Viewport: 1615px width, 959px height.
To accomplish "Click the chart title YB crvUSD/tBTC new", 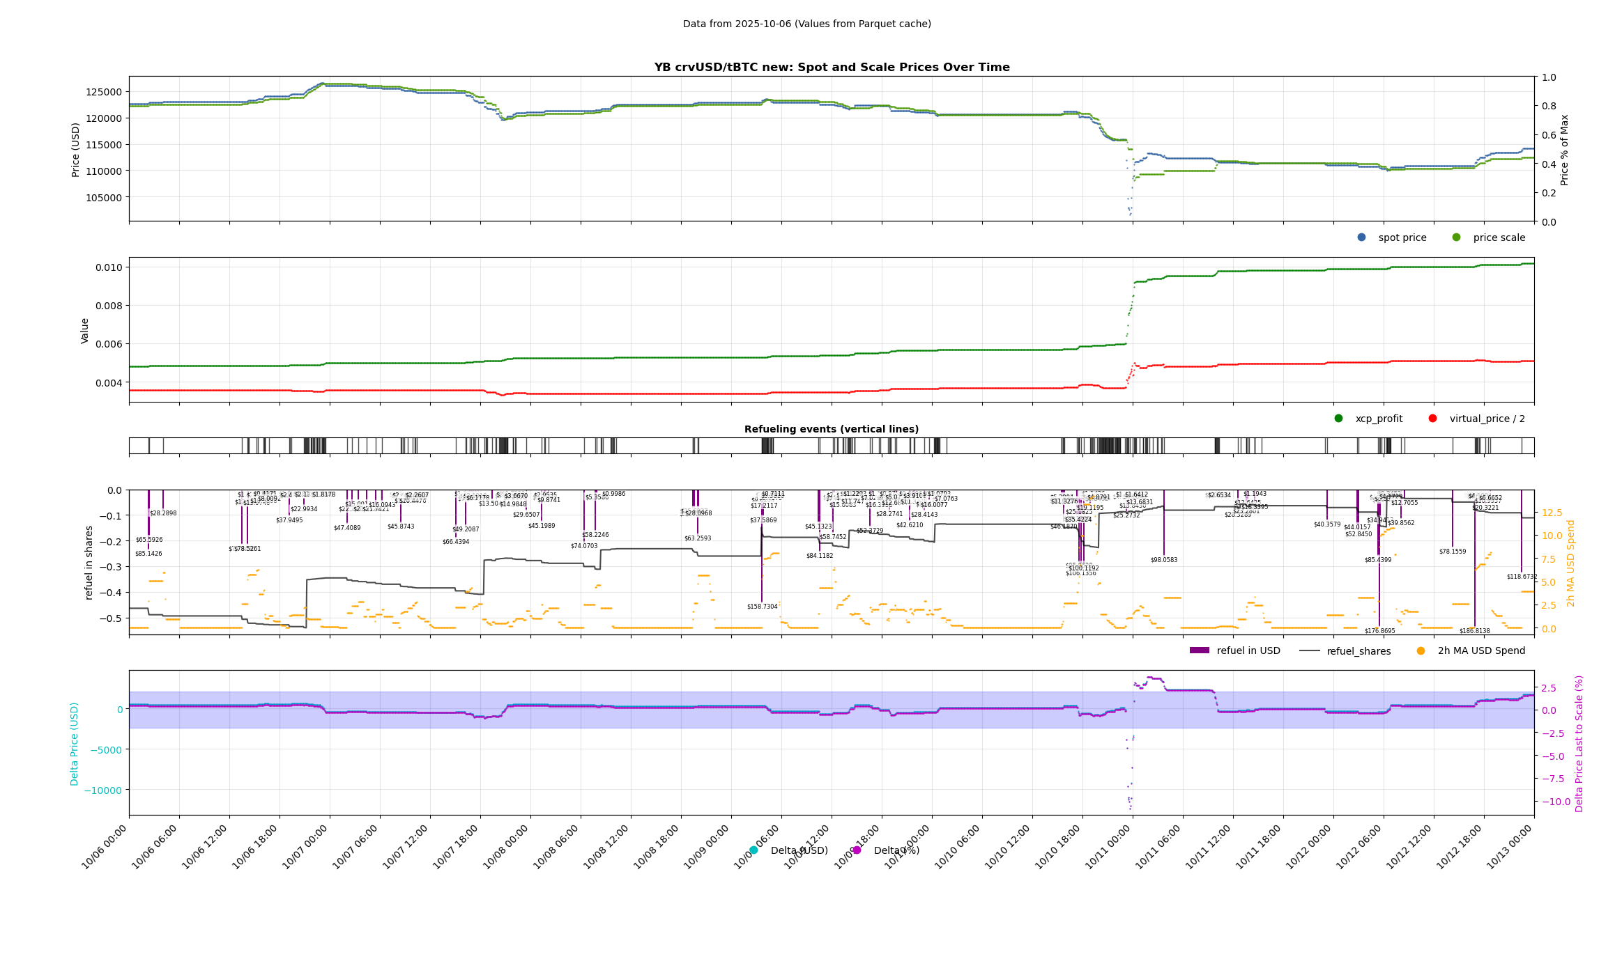I will pyautogui.click(x=831, y=68).
